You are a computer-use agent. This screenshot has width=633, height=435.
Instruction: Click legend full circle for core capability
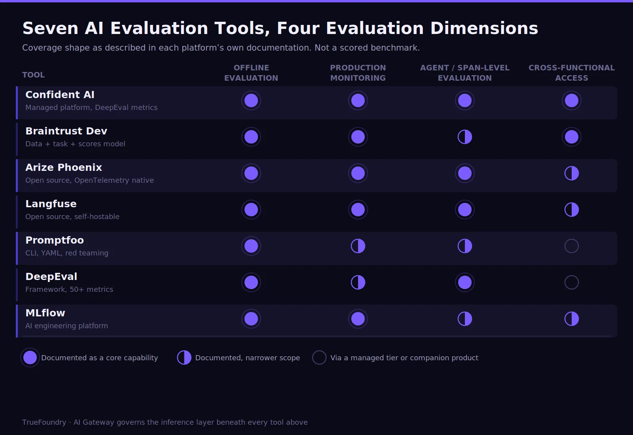30,357
